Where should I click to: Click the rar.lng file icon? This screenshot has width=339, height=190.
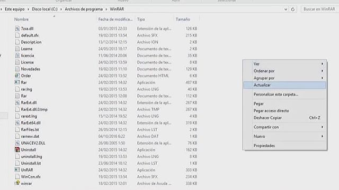[17, 89]
